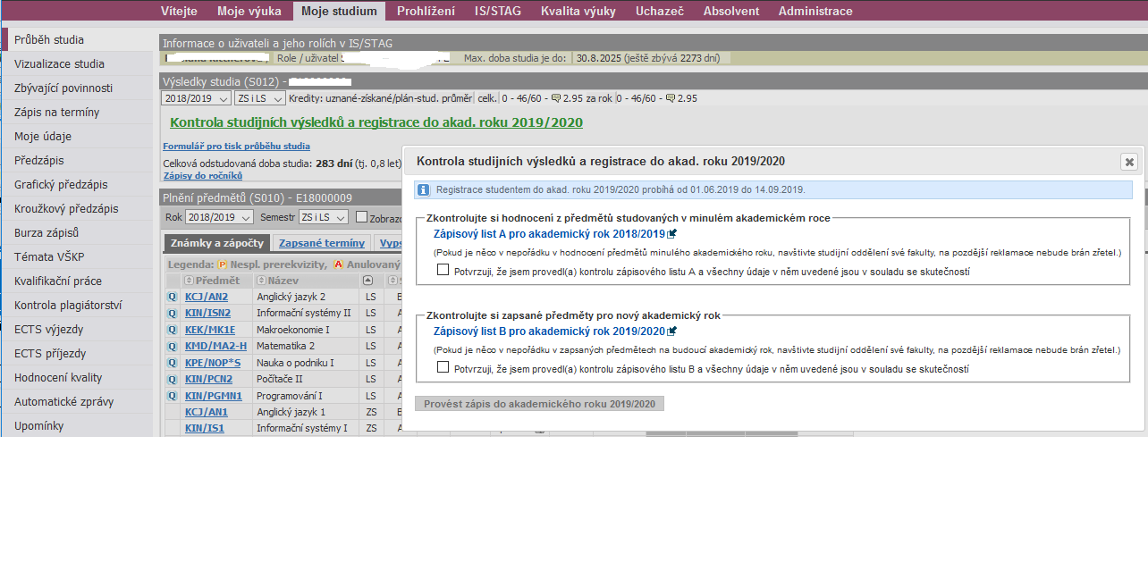
Task: Check the confirmation box for Zápisový list A
Action: pyautogui.click(x=443, y=271)
